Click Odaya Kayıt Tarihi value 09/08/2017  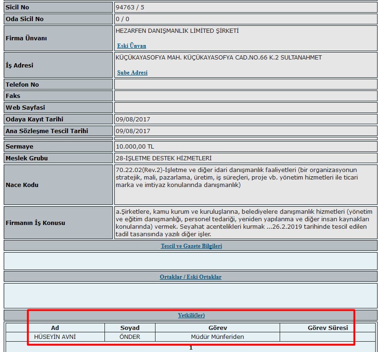tap(133, 119)
